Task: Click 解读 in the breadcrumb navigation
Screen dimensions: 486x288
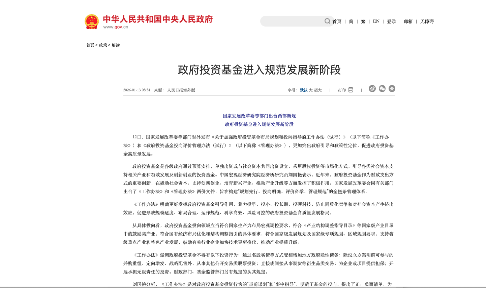Action: 116,45
